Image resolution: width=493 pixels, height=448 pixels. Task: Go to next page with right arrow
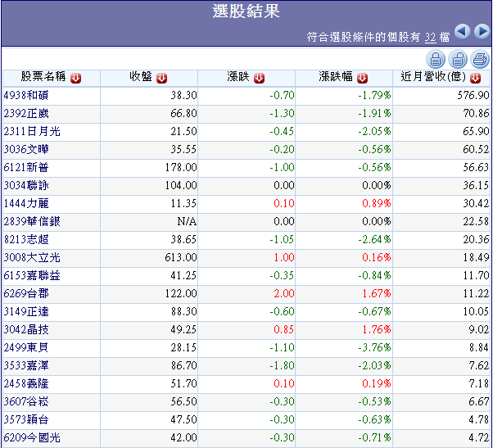(482, 31)
